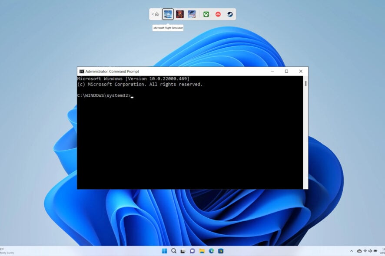Screen dimensions: 385x256
Task: Click the volume icon in the system tray
Action: click(x=370, y=251)
